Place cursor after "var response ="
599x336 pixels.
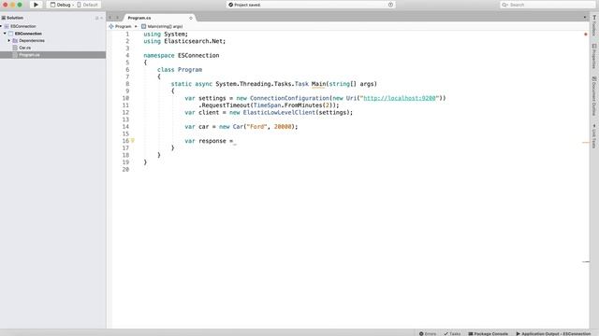235,141
